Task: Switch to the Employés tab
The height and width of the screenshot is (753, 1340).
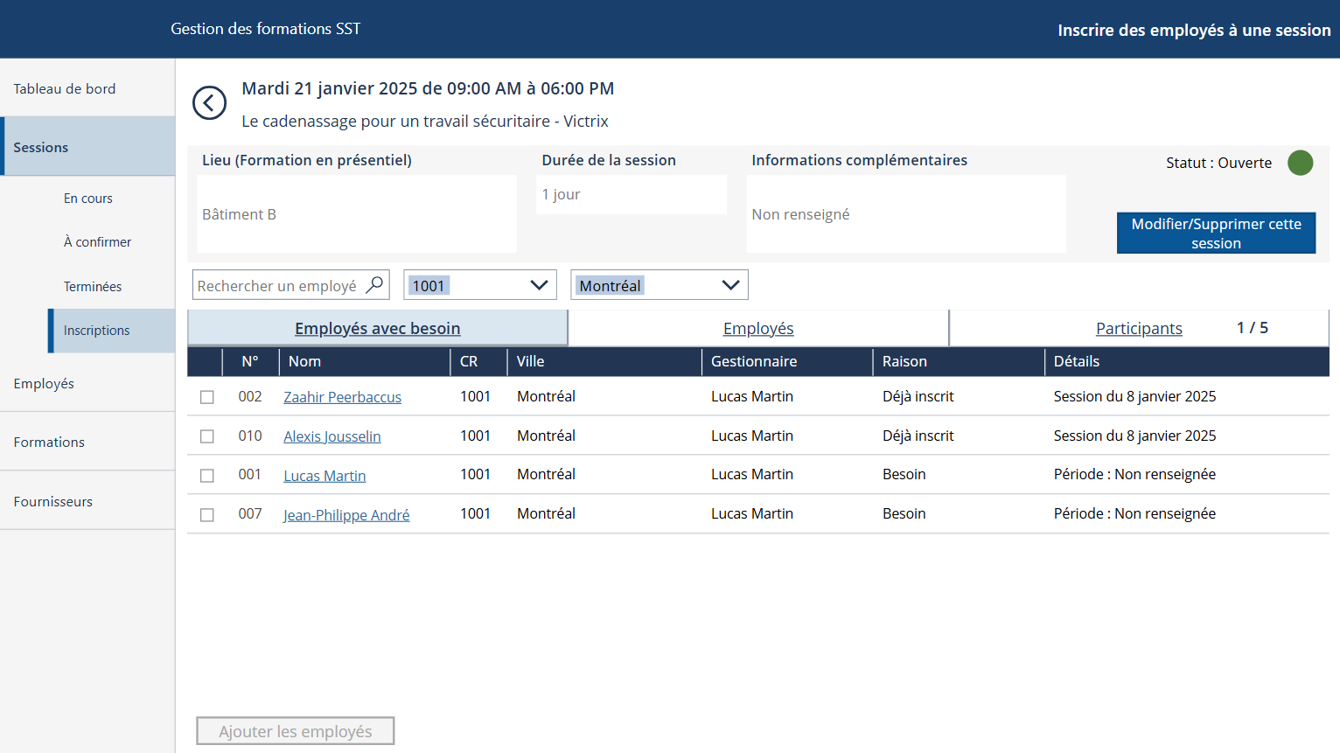Action: [758, 329]
